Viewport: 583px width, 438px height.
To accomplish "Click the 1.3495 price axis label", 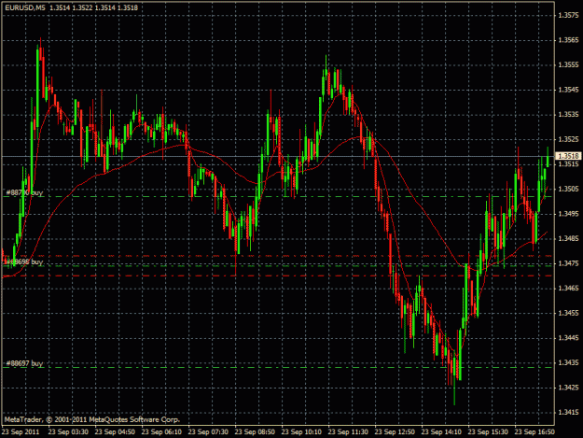I will pyautogui.click(x=568, y=214).
